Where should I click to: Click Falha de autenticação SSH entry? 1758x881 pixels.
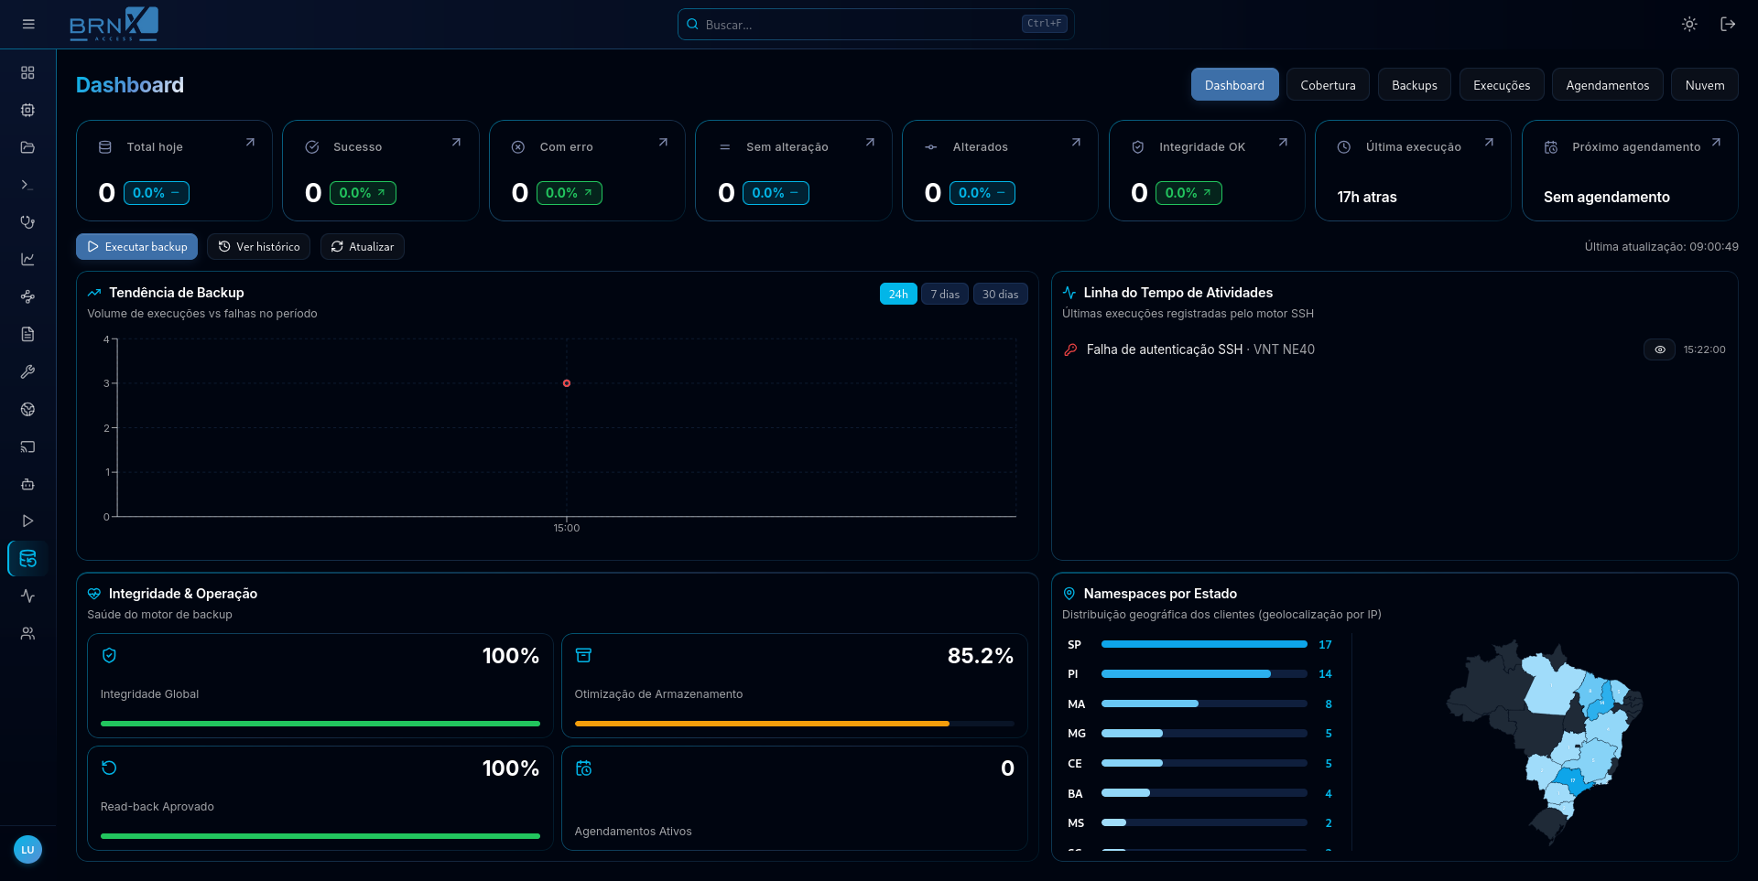pyautogui.click(x=1395, y=349)
